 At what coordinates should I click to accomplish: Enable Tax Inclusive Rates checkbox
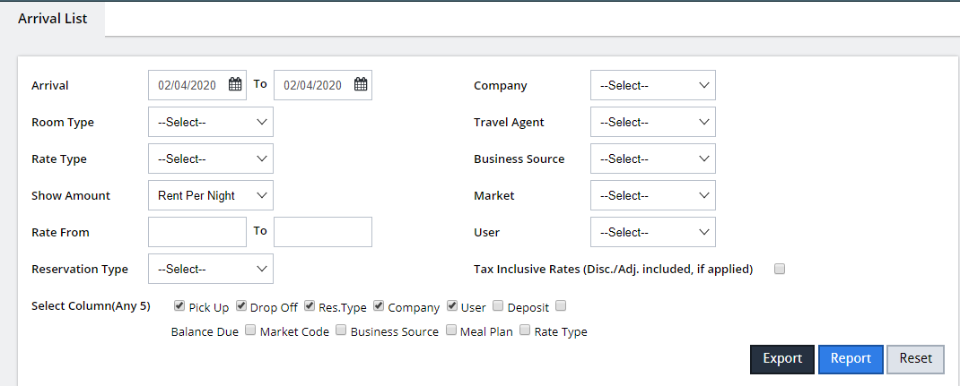780,269
